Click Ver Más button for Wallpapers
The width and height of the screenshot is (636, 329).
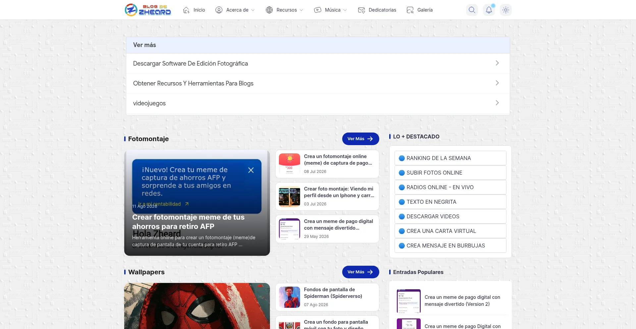360,272
